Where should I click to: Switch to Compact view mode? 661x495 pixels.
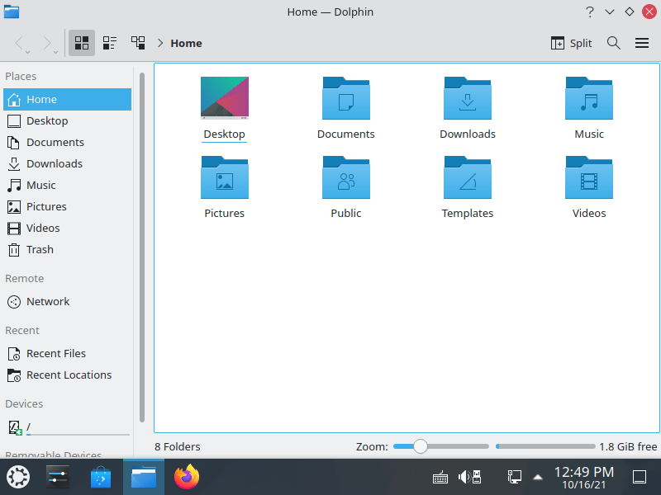(x=110, y=43)
